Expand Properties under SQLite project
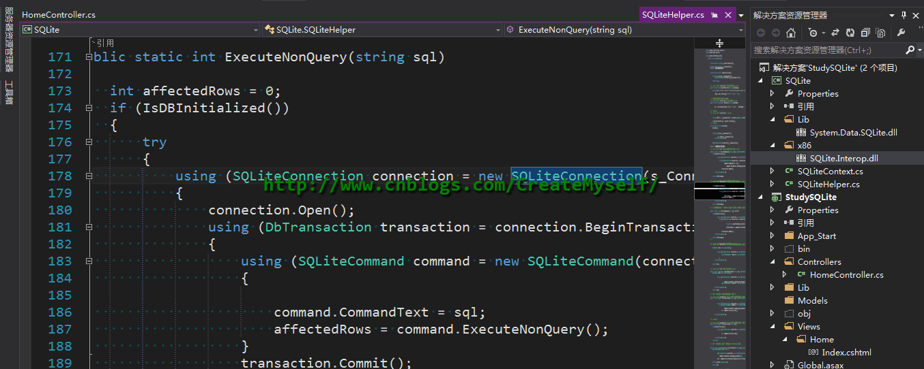The height and width of the screenshot is (369, 924). coord(773,93)
